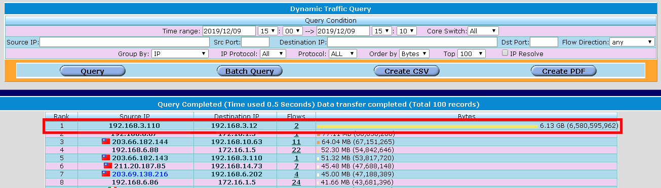This screenshot has width=661, height=188.
Task: Focus the Src Port input field
Action: (255, 42)
